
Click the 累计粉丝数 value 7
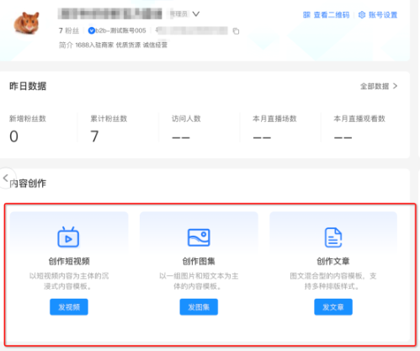tap(94, 136)
